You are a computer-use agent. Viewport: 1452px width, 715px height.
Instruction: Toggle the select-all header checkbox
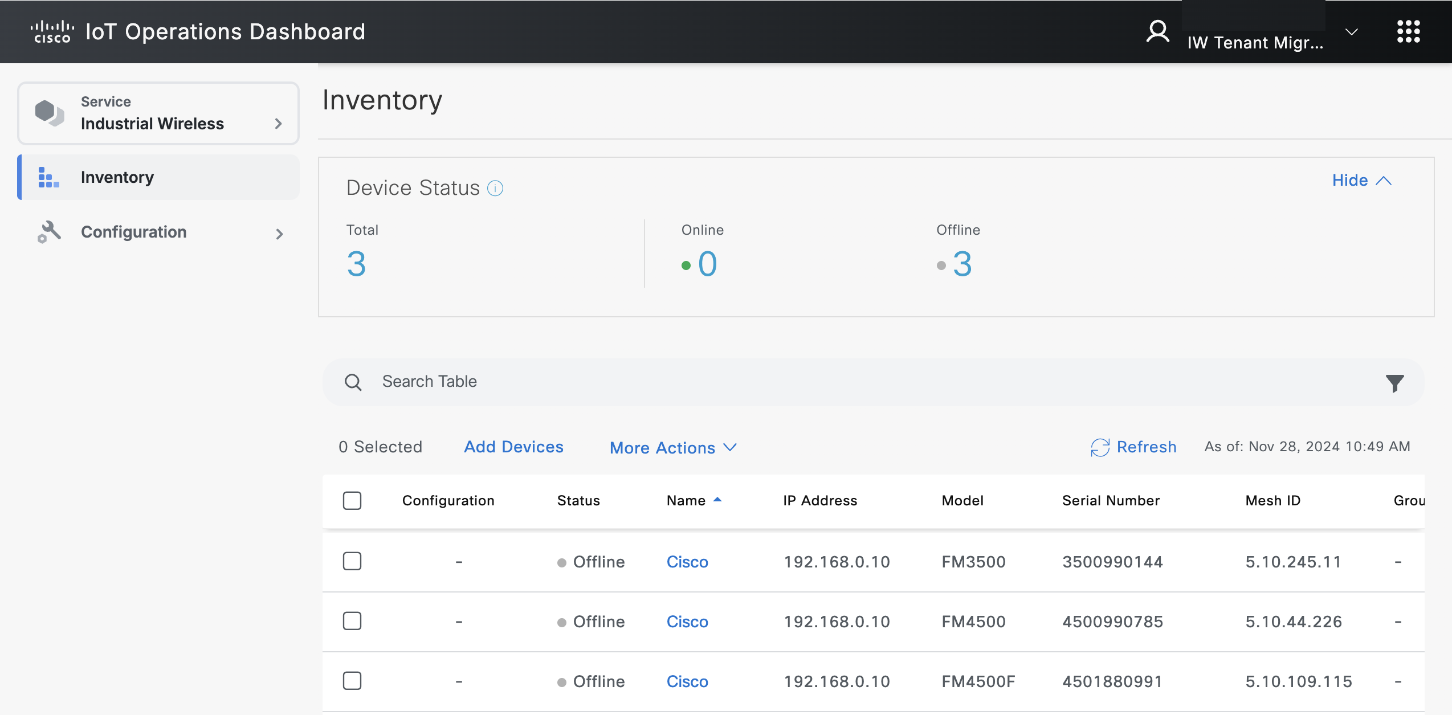352,501
